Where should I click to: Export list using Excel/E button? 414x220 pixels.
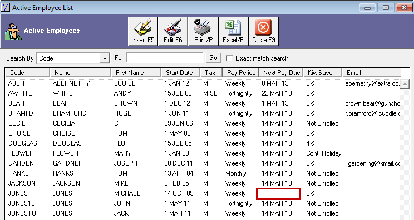(x=233, y=31)
